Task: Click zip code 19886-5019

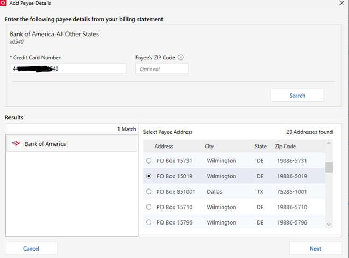Action: click(x=292, y=176)
